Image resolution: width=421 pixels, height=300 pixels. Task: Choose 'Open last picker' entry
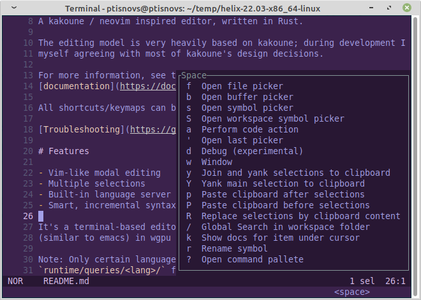coord(234,141)
